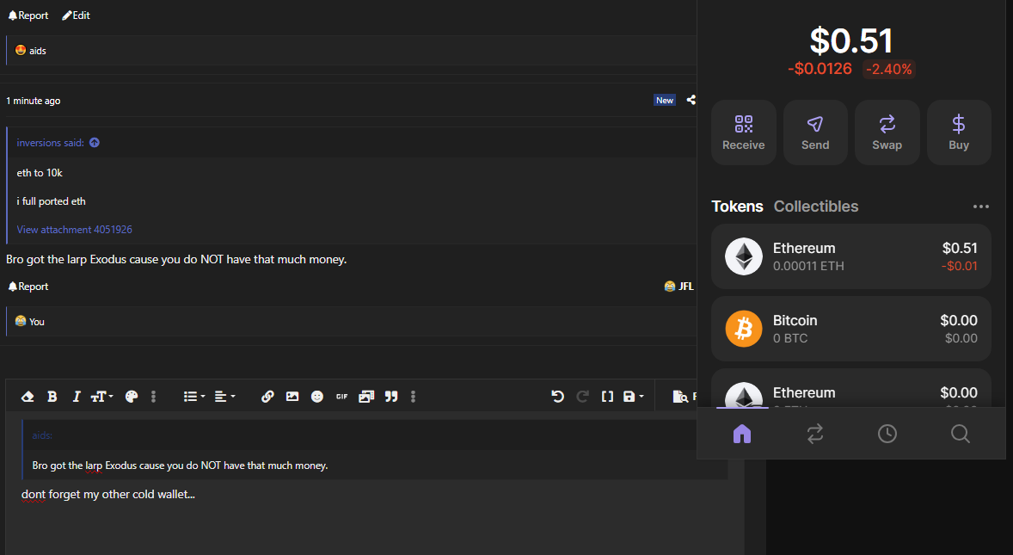Open View attachment 4051926
This screenshot has height=555, width=1013.
click(x=74, y=230)
